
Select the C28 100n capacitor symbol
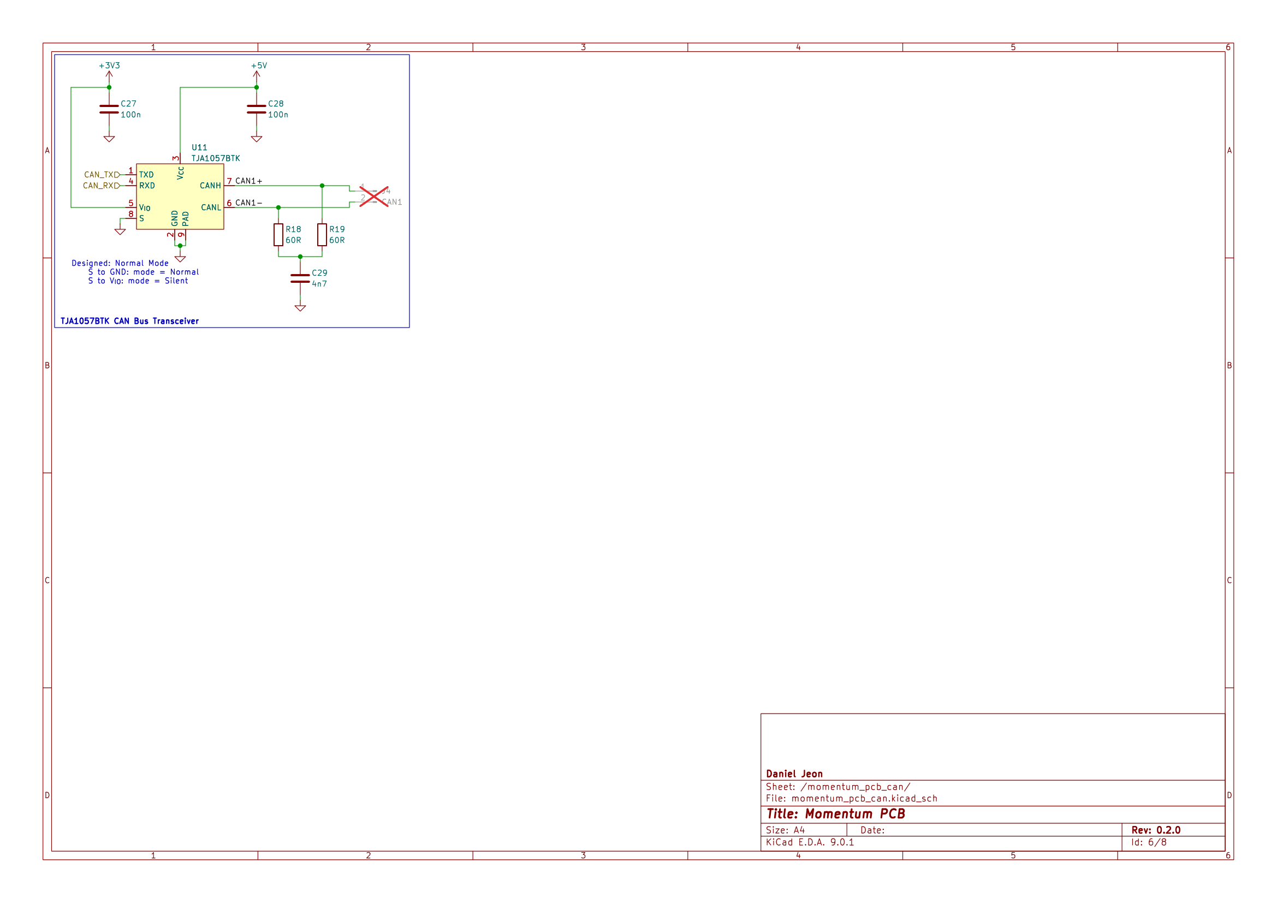tap(257, 109)
